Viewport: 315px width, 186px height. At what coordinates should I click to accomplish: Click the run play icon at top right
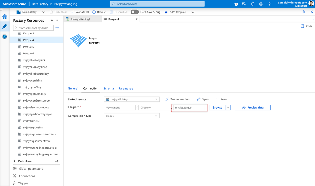[x=304, y=12]
